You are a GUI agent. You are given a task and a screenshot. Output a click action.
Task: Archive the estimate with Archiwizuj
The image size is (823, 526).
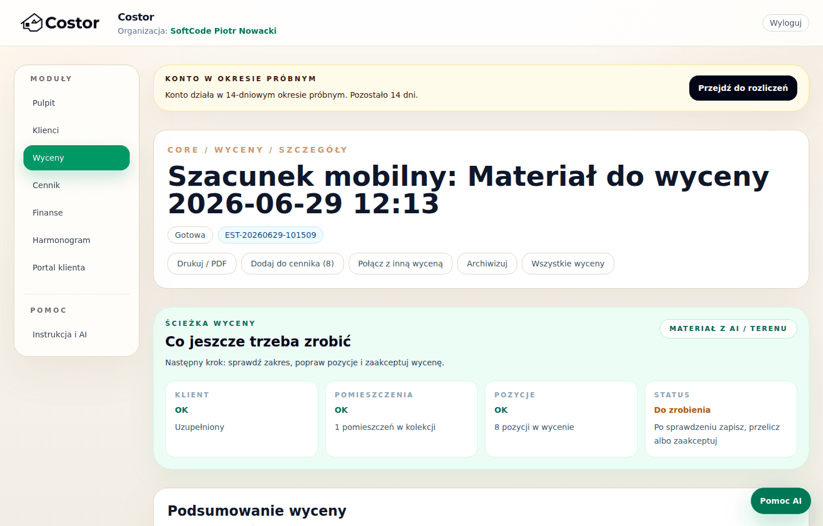[487, 264]
